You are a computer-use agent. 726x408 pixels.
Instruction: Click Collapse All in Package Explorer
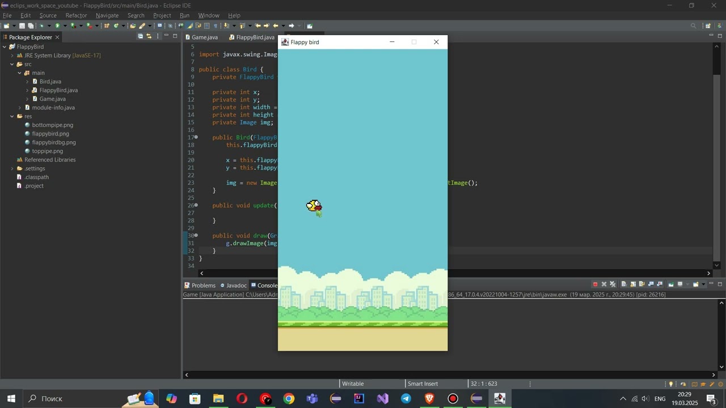click(140, 36)
